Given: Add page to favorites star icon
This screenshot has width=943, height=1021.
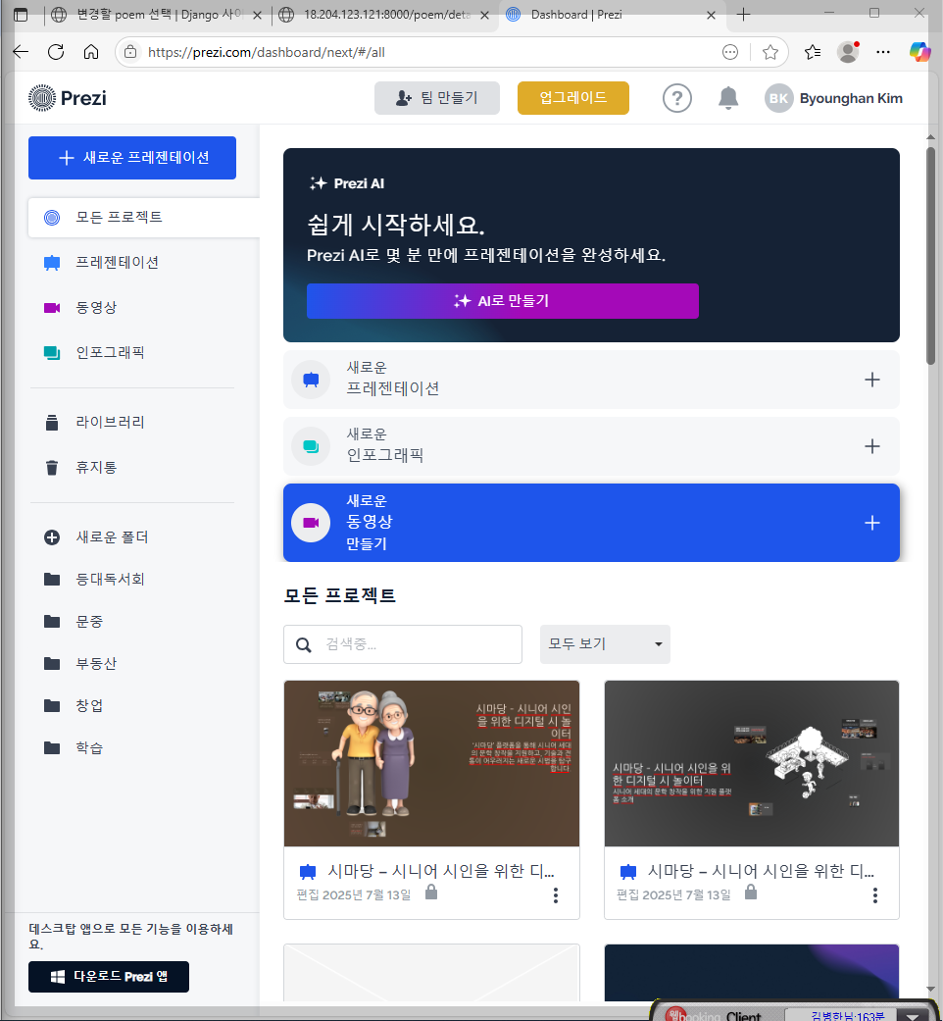Looking at the screenshot, I should [x=769, y=52].
